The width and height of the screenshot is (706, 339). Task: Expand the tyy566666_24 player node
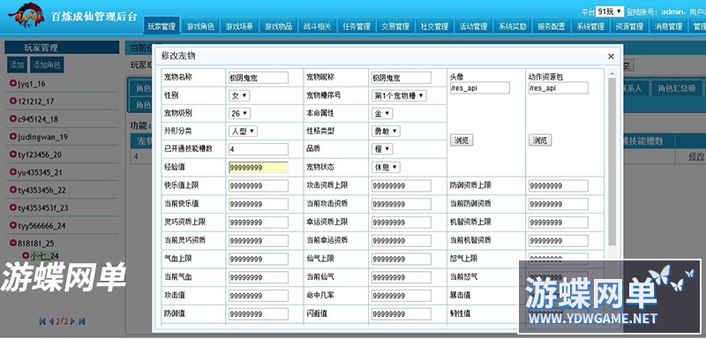[12, 225]
